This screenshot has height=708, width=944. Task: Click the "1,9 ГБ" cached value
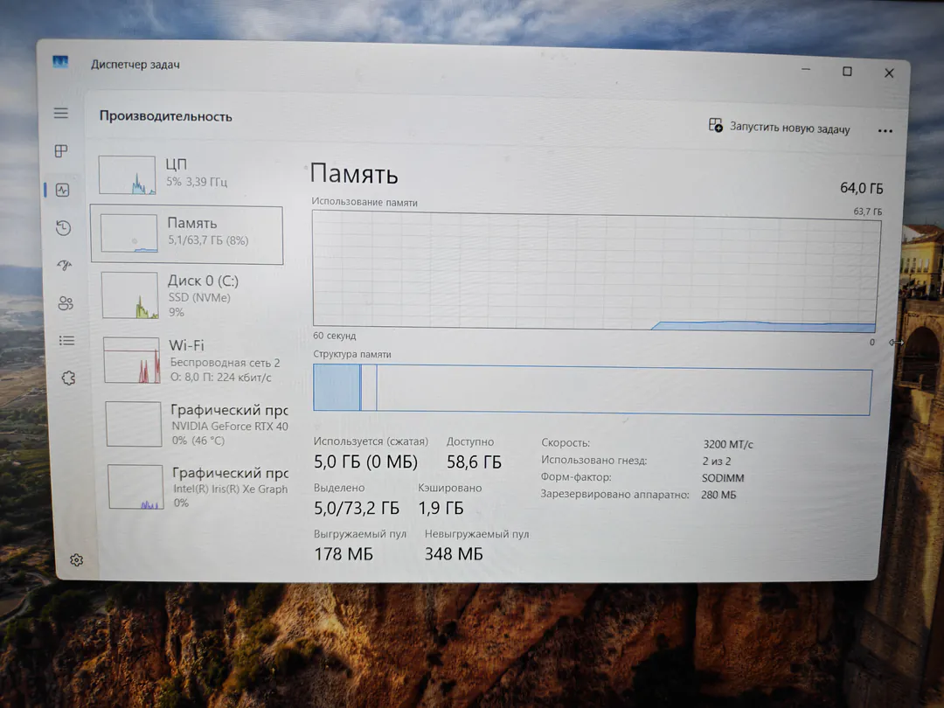click(x=441, y=508)
